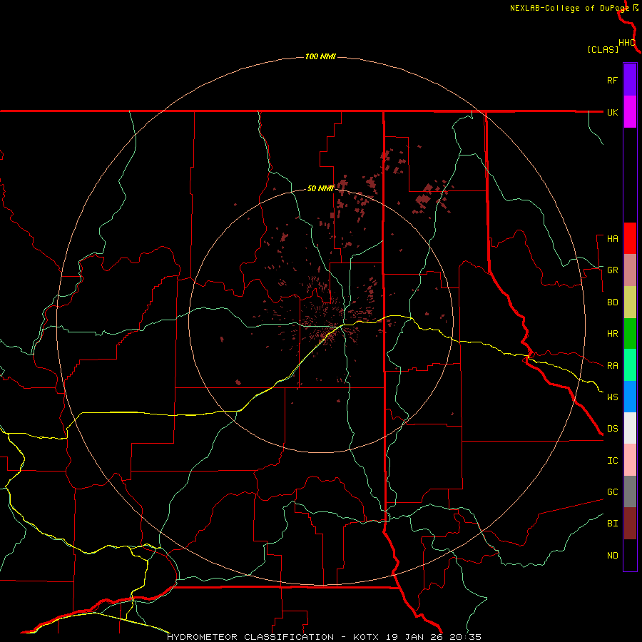Click the DS white legend color swatch

(630, 428)
